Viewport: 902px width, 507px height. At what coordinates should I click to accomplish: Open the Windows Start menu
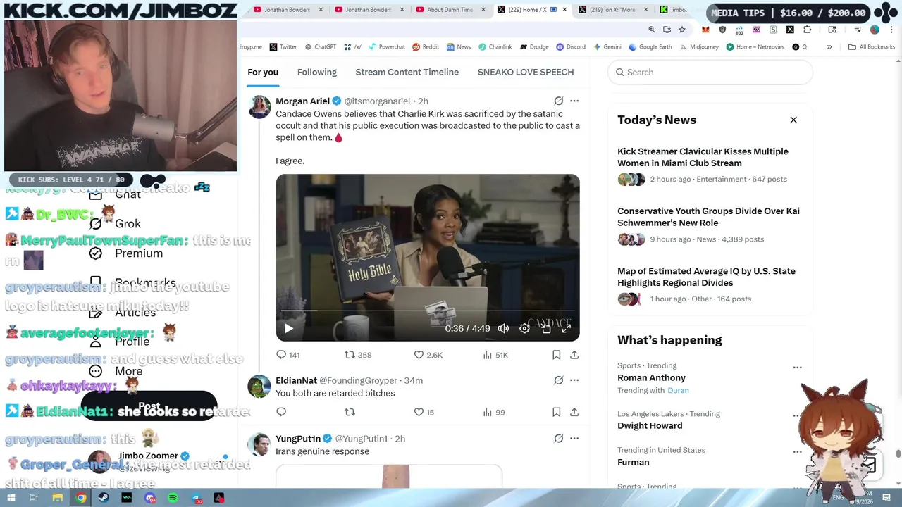(11, 498)
